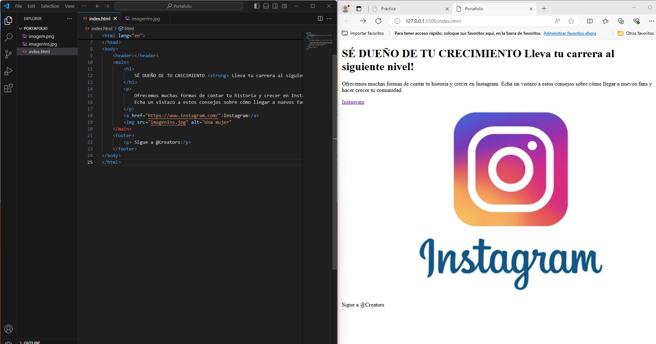
Task: Click the Read aloud icon
Action: click(x=557, y=21)
